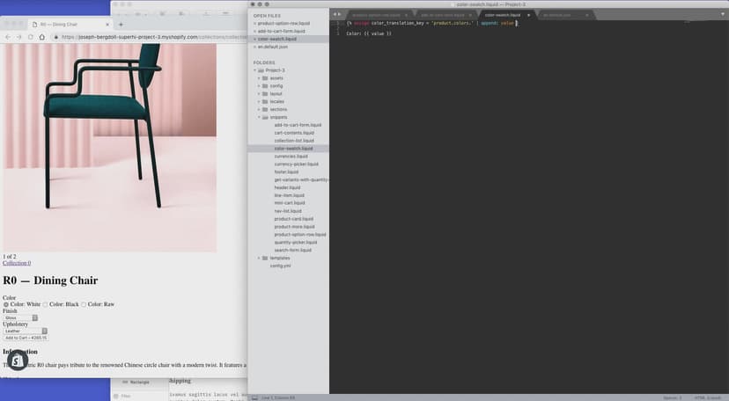Open a new browser tab with plus

point(122,23)
